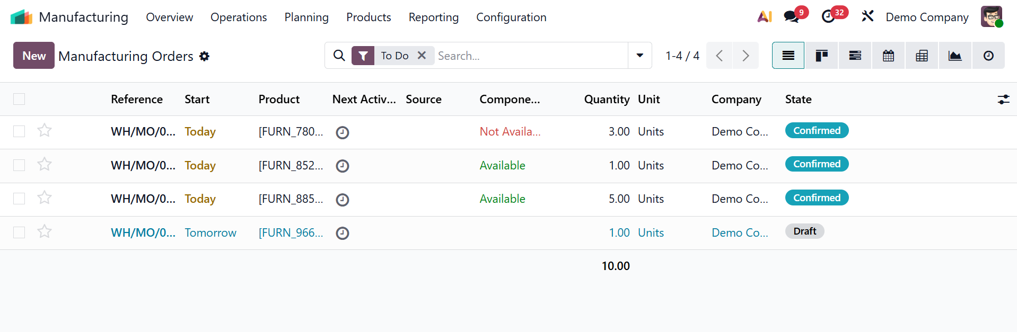This screenshot has width=1017, height=332.
Task: Open the wrench debug tools icon
Action: [867, 17]
